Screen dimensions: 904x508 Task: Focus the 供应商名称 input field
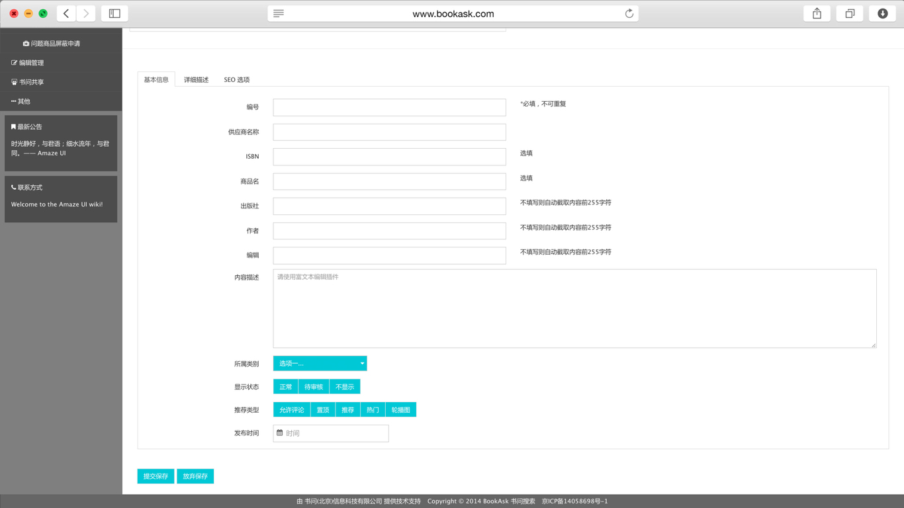(389, 132)
